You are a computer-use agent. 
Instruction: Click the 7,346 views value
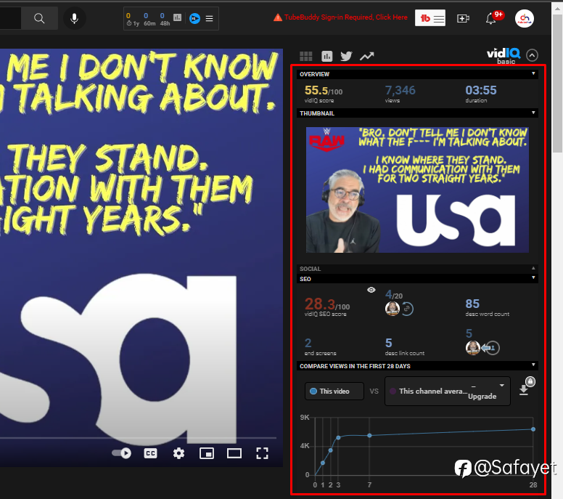coord(400,90)
